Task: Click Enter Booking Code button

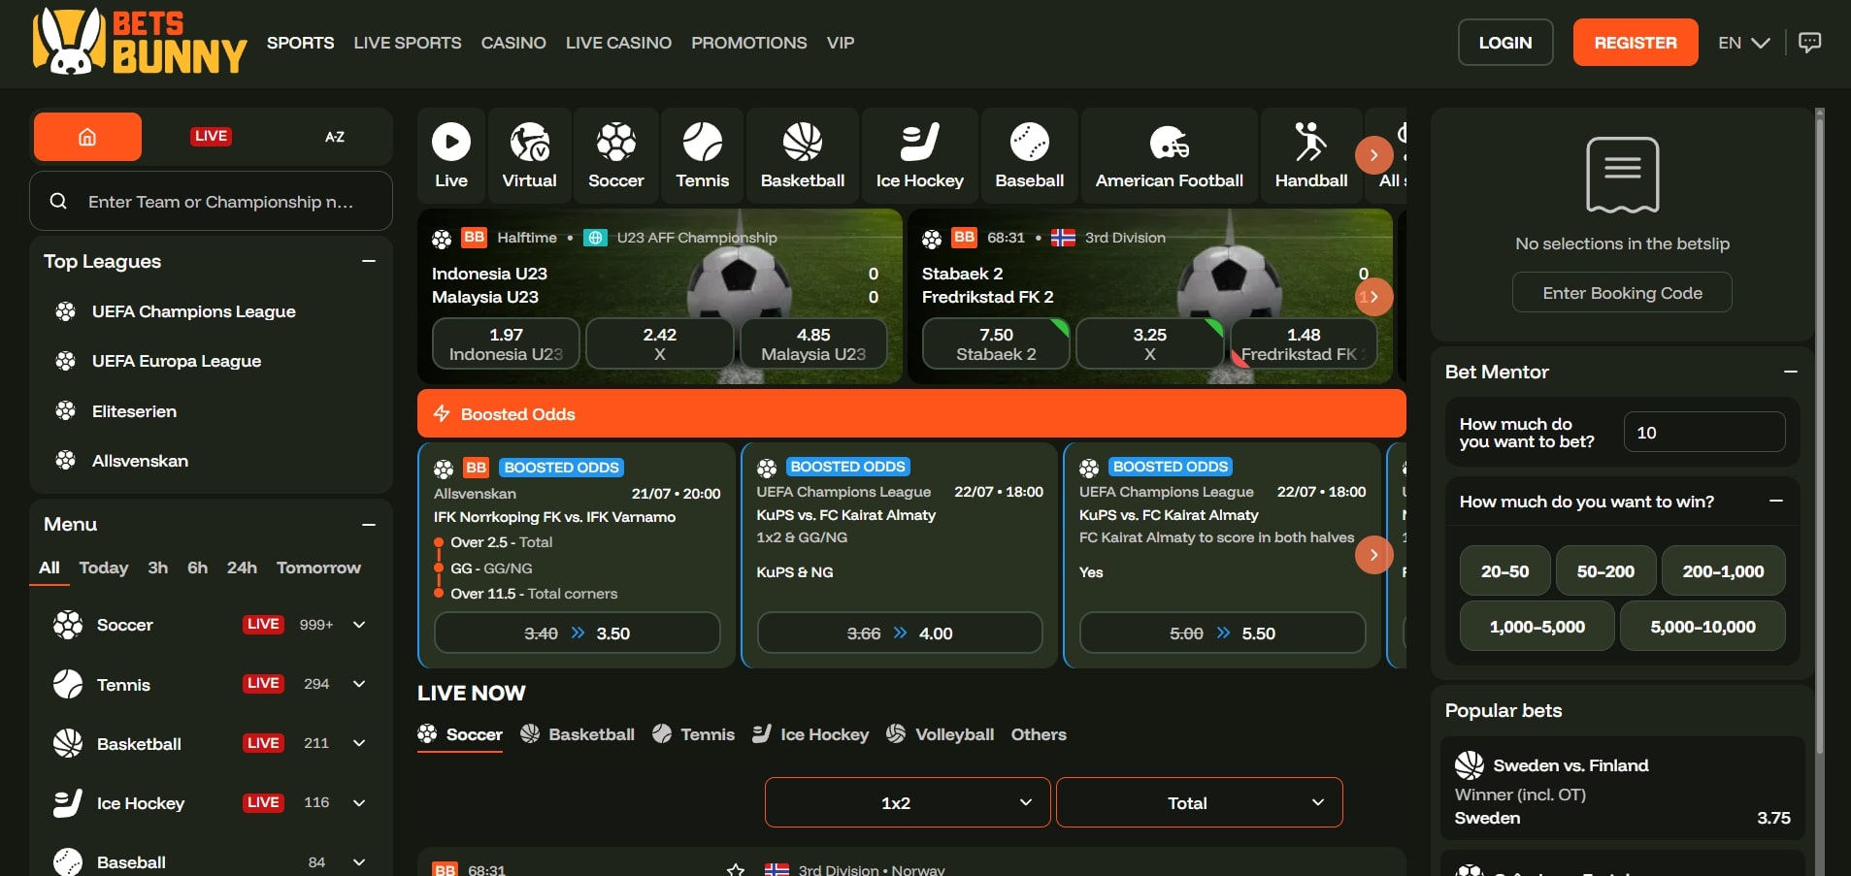Action: pyautogui.click(x=1622, y=293)
